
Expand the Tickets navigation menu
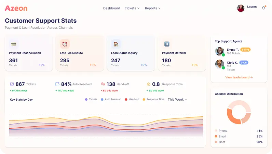click(132, 8)
